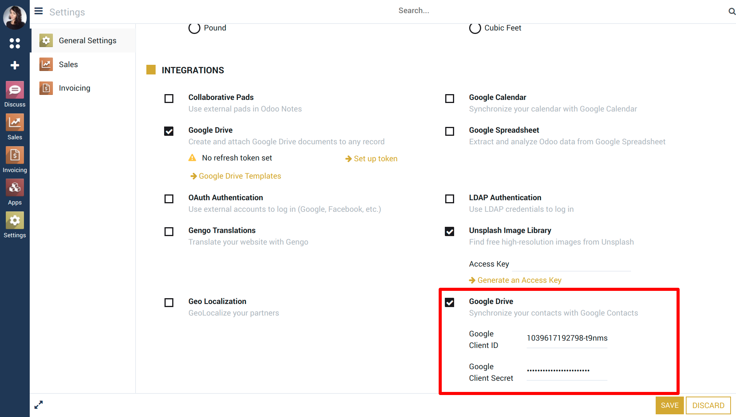Click the Set up token link
This screenshot has height=417, width=736.
click(375, 159)
